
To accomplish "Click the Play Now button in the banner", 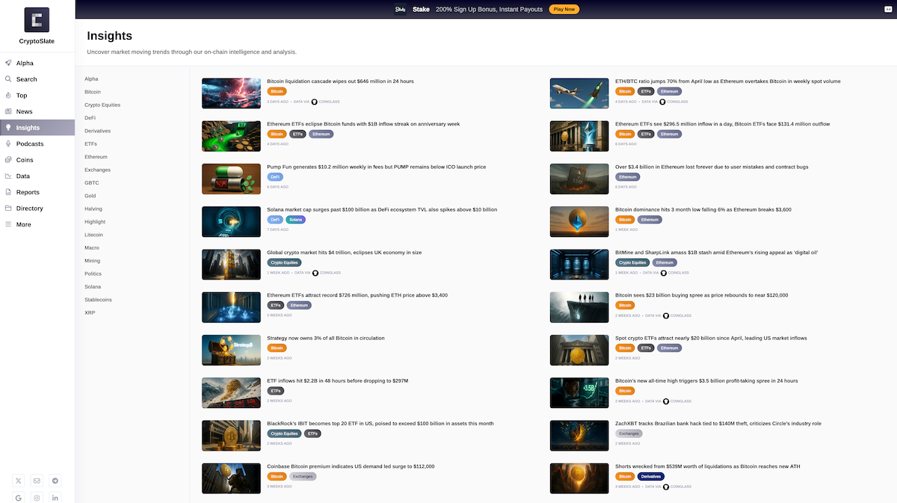I will tap(564, 10).
